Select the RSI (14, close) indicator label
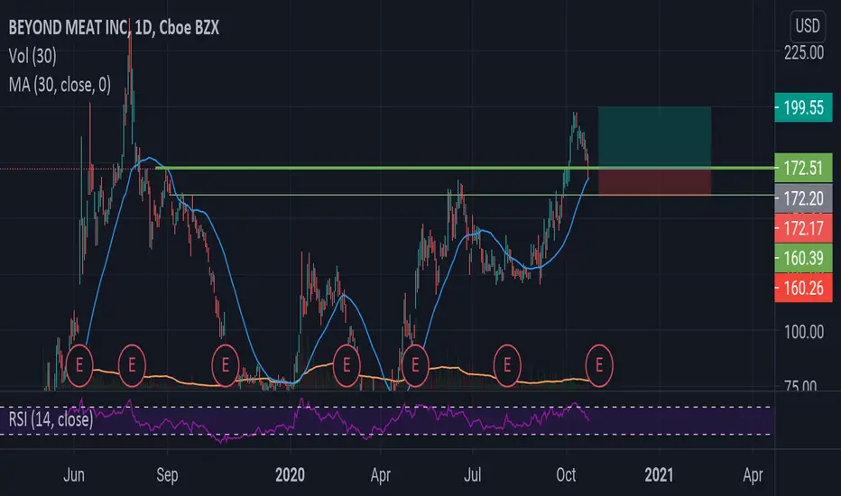 51,418
